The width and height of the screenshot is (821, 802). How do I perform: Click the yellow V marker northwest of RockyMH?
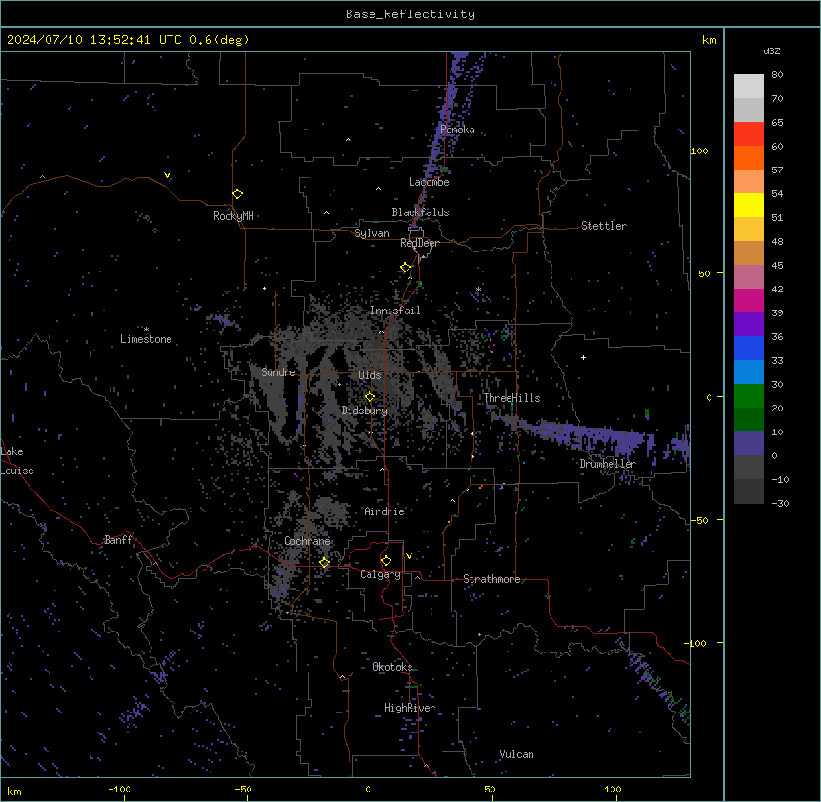tap(167, 175)
